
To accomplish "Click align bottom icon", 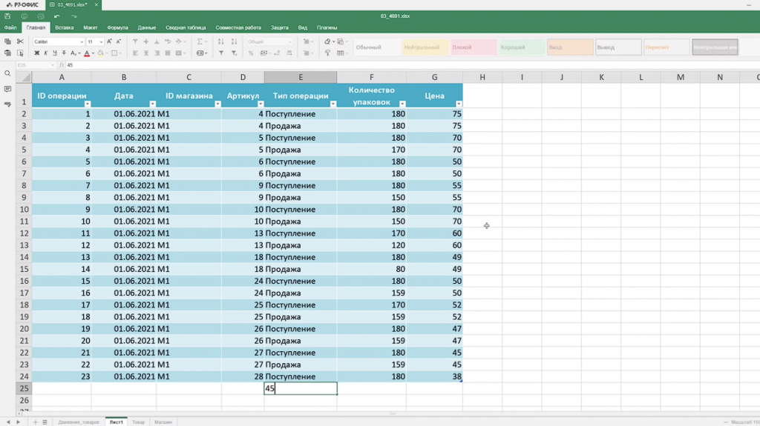I will pyautogui.click(x=157, y=41).
